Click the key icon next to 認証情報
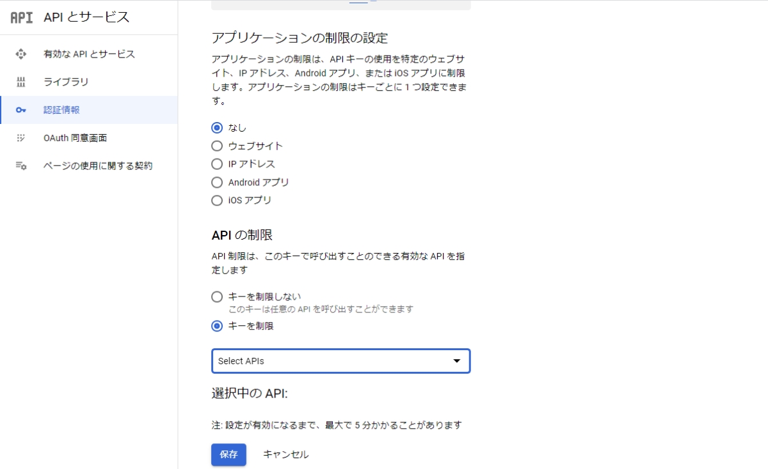Viewport: 768px width, 469px height. click(21, 109)
